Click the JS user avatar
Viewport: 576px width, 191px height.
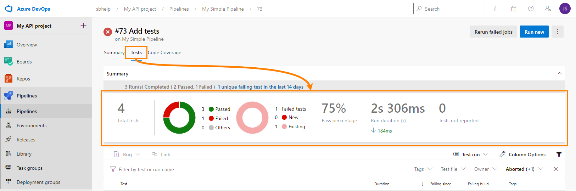(x=565, y=9)
